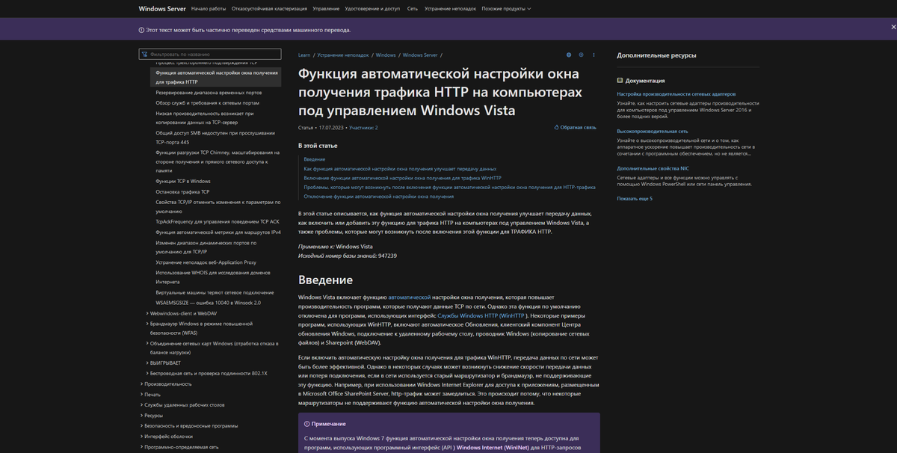Expand Производительность section
Screen dimensions: 897x453
click(x=141, y=383)
